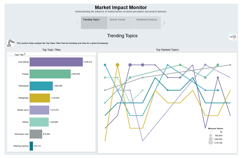Screen dimensions: 243x158
Task: Switch to the Search Trends tab
Action: point(121,23)
